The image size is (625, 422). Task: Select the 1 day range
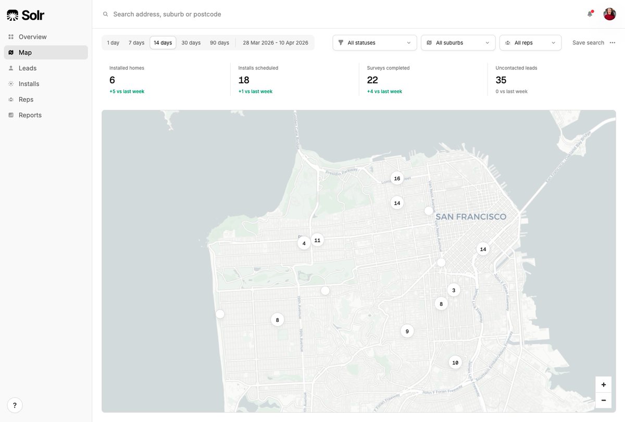point(113,43)
